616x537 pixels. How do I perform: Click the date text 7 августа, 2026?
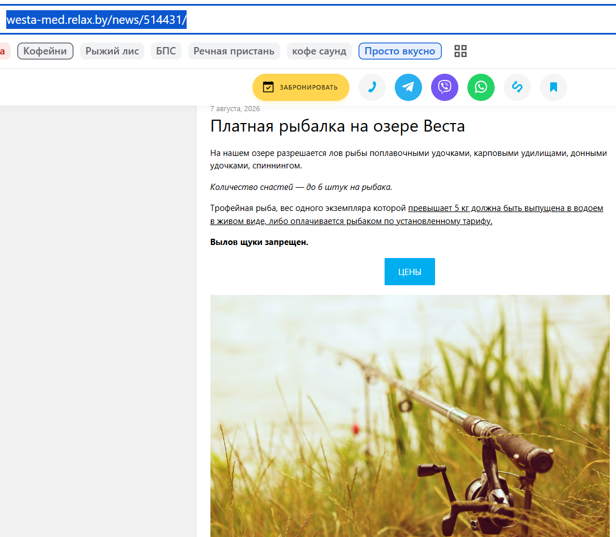click(235, 109)
